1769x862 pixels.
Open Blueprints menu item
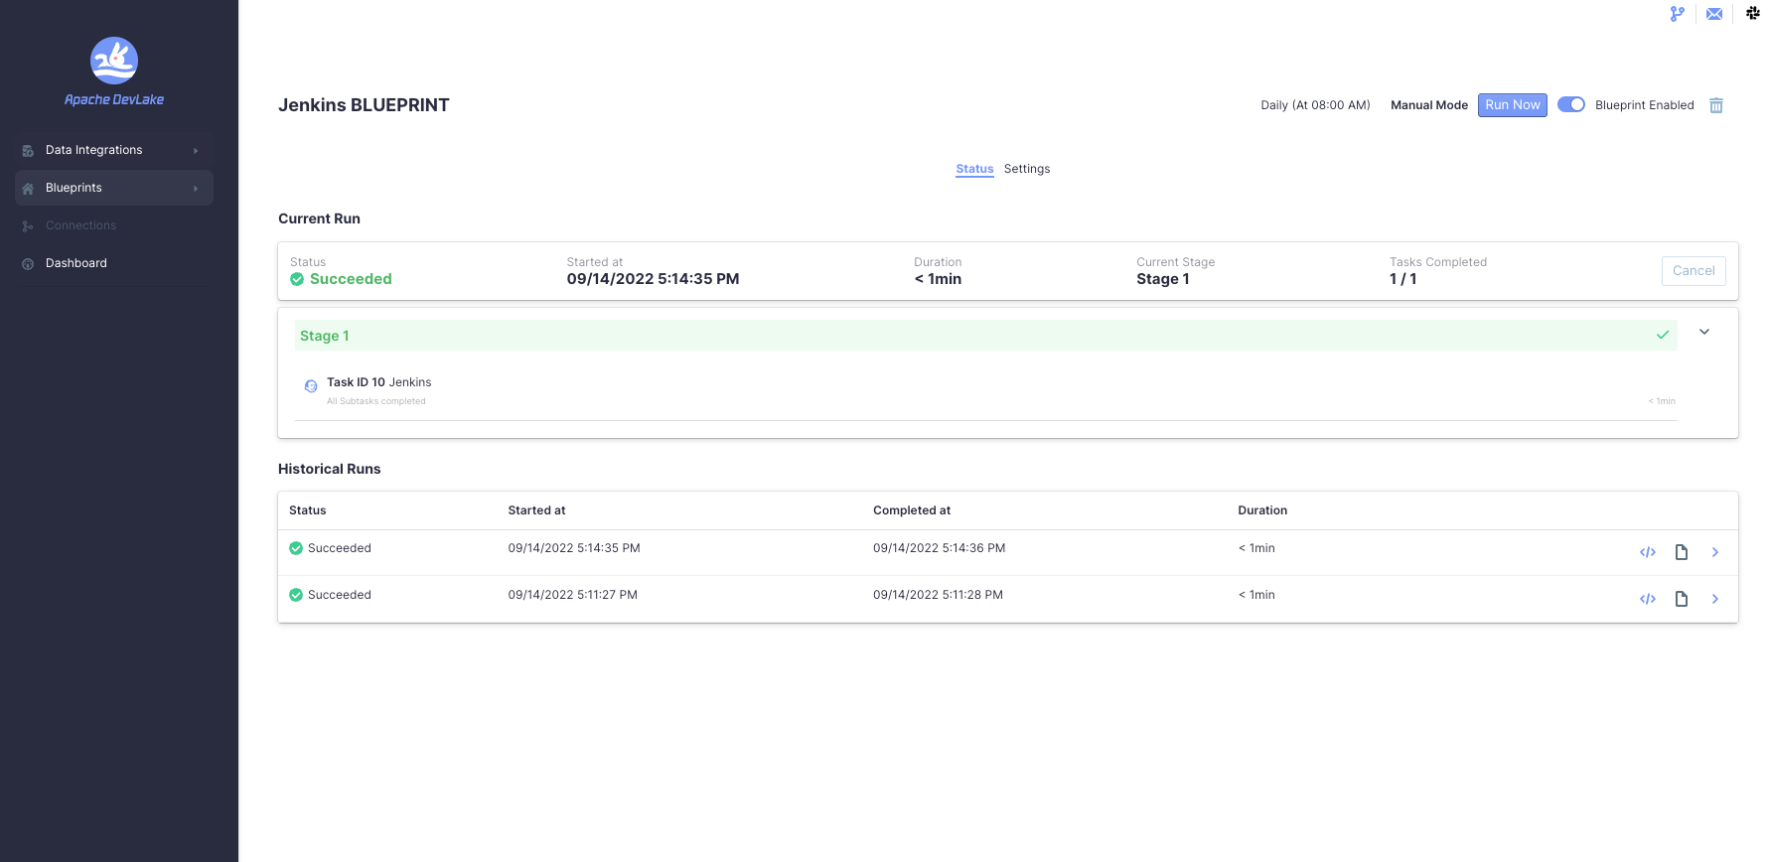point(114,188)
